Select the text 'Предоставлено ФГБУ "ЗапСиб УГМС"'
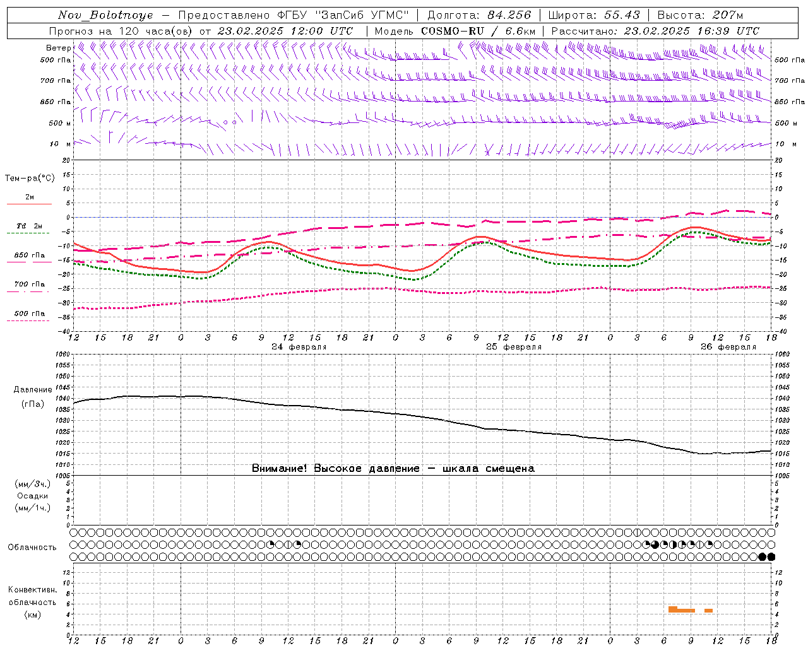The image size is (808, 646). click(x=294, y=15)
